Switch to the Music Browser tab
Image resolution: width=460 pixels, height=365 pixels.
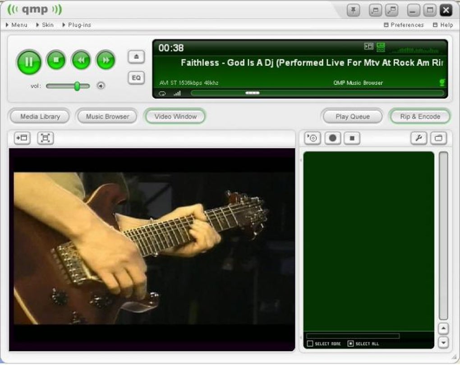[x=107, y=116]
